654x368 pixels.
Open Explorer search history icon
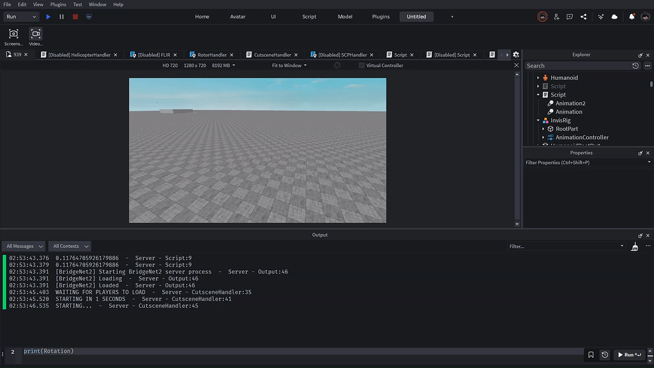pos(635,66)
